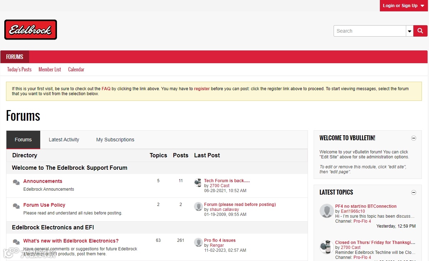The height and width of the screenshot is (261, 429).
Task: Open Earl1966c10's profile
Action: 353,211
